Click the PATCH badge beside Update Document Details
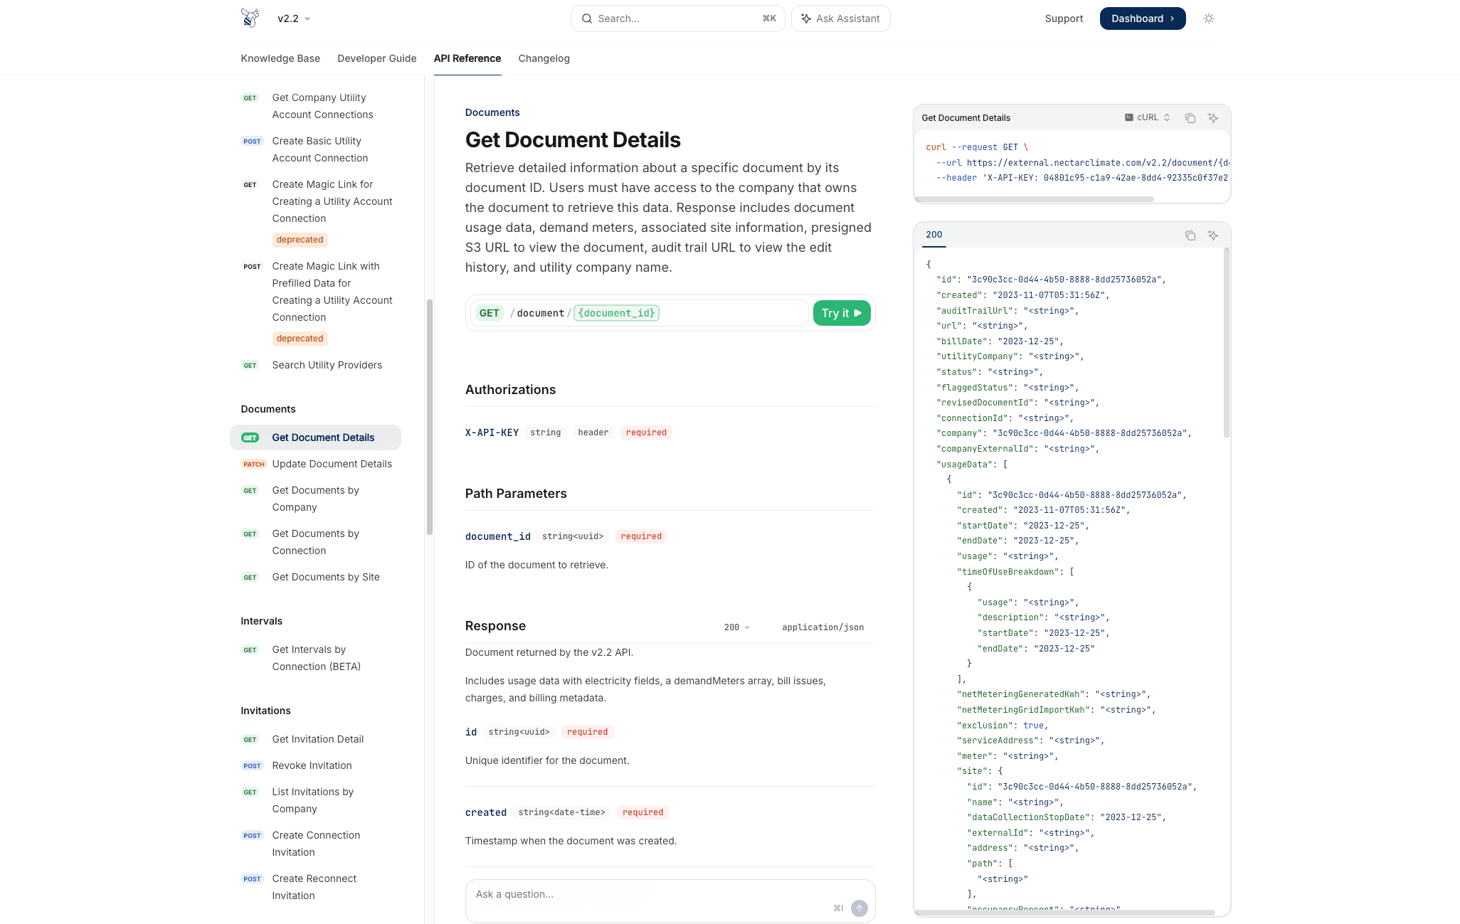The height and width of the screenshot is (924, 1460). point(254,464)
